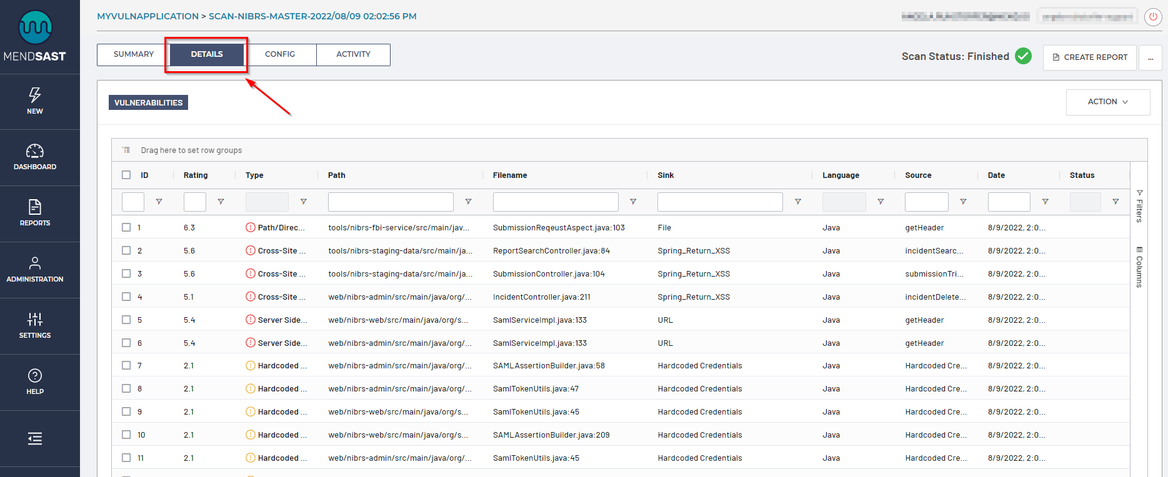1168x477 pixels.
Task: Switch to the CONFIG tab
Action: pyautogui.click(x=279, y=54)
